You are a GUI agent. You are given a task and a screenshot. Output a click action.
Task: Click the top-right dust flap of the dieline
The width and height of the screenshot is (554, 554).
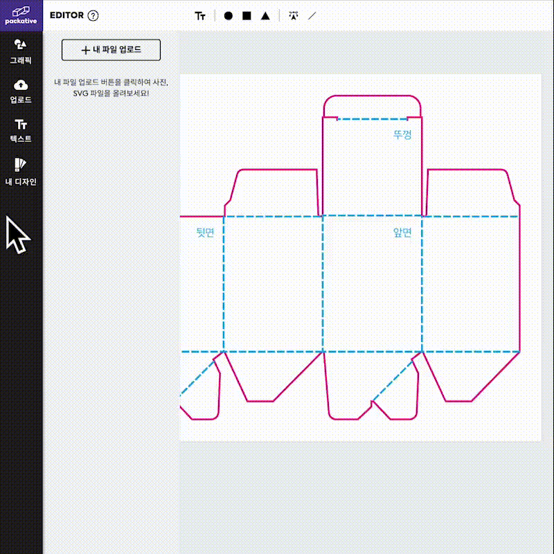[471, 193]
